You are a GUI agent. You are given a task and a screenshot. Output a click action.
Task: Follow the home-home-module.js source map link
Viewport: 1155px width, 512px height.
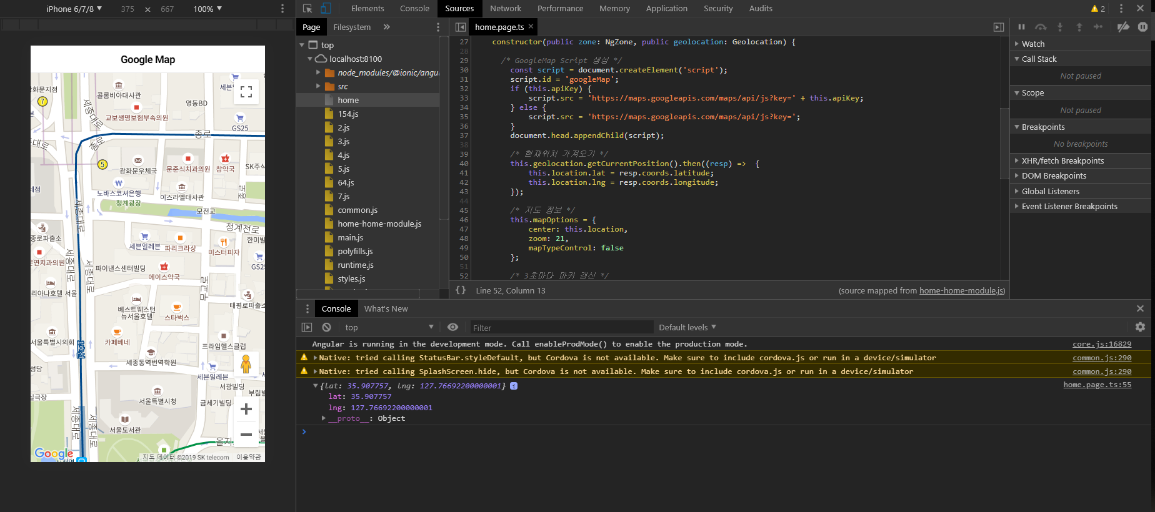(x=961, y=290)
